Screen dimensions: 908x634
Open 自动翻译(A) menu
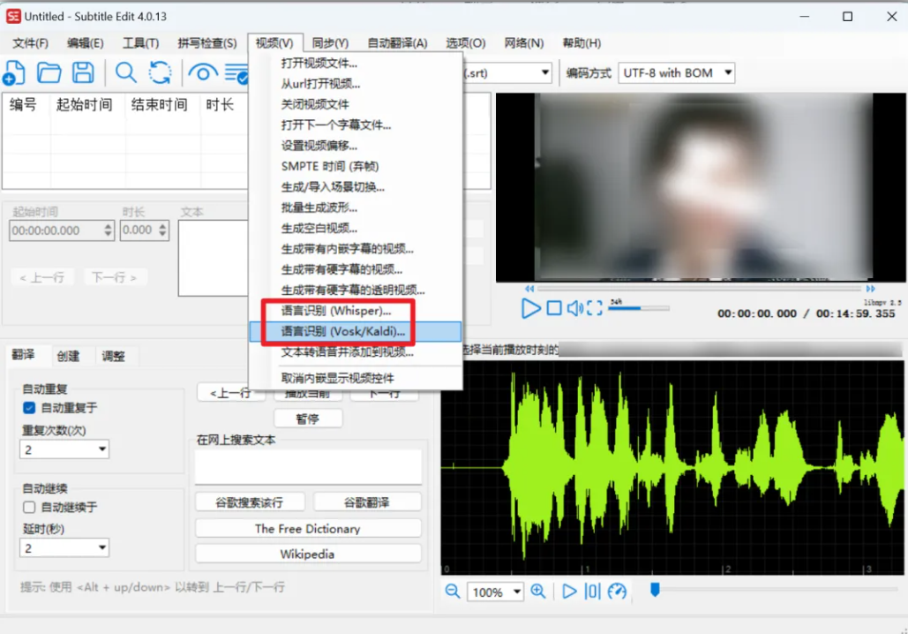point(397,43)
